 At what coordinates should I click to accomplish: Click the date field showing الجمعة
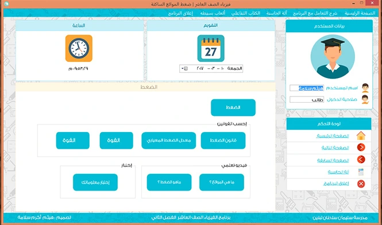pyautogui.click(x=211, y=69)
